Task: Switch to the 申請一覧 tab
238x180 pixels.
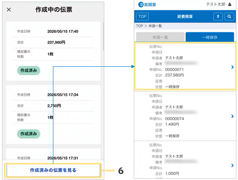Action: coord(160,37)
